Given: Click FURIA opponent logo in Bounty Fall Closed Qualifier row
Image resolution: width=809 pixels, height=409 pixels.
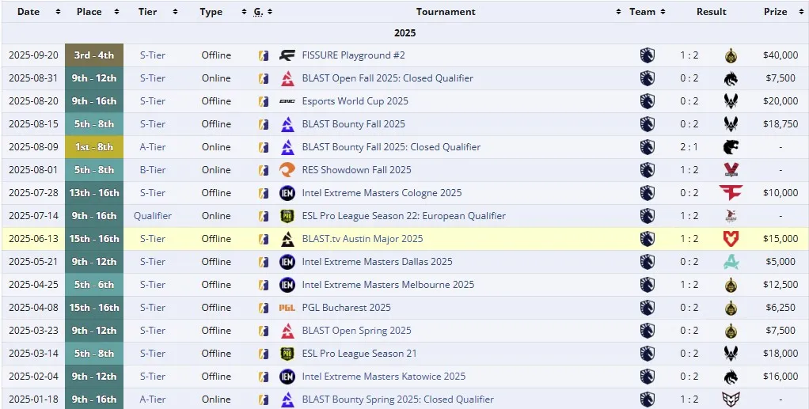Looking at the screenshot, I should click(x=731, y=147).
